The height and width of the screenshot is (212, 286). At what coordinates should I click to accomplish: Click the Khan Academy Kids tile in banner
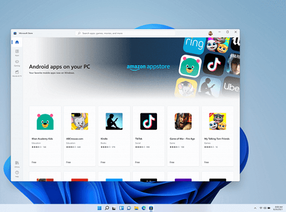pos(190,66)
